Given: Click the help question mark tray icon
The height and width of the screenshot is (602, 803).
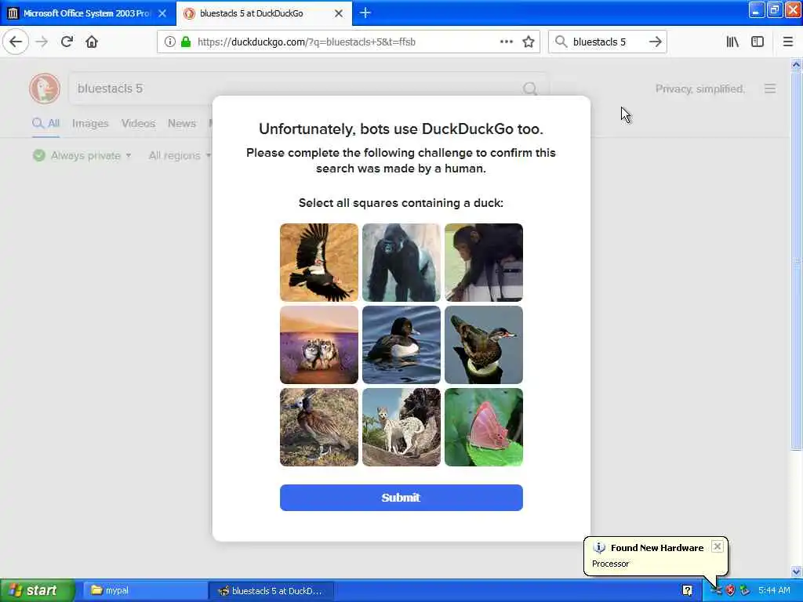Looking at the screenshot, I should [x=687, y=590].
